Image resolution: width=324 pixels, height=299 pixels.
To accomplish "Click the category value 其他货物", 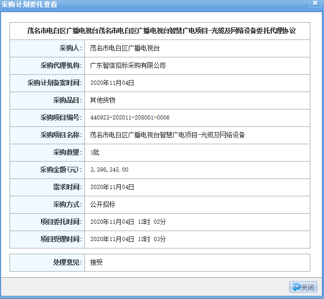I will coord(103,100).
